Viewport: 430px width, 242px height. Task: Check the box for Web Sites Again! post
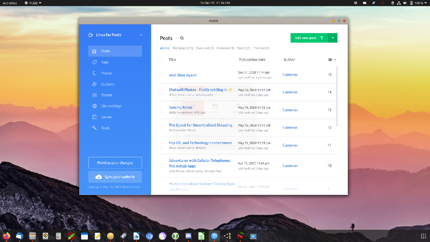[x=162, y=75]
